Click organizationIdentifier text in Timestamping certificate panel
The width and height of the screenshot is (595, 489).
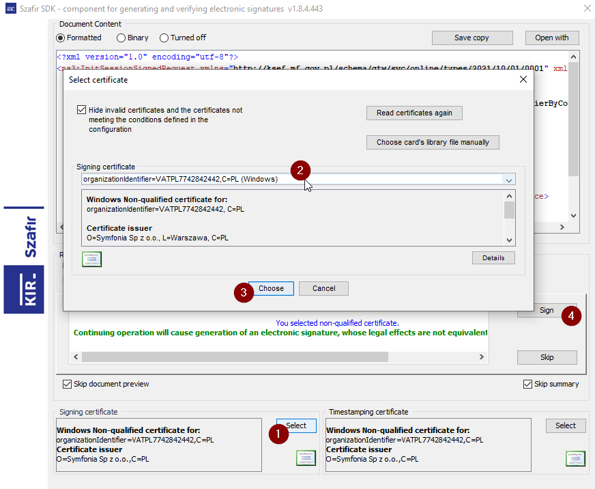(x=405, y=440)
